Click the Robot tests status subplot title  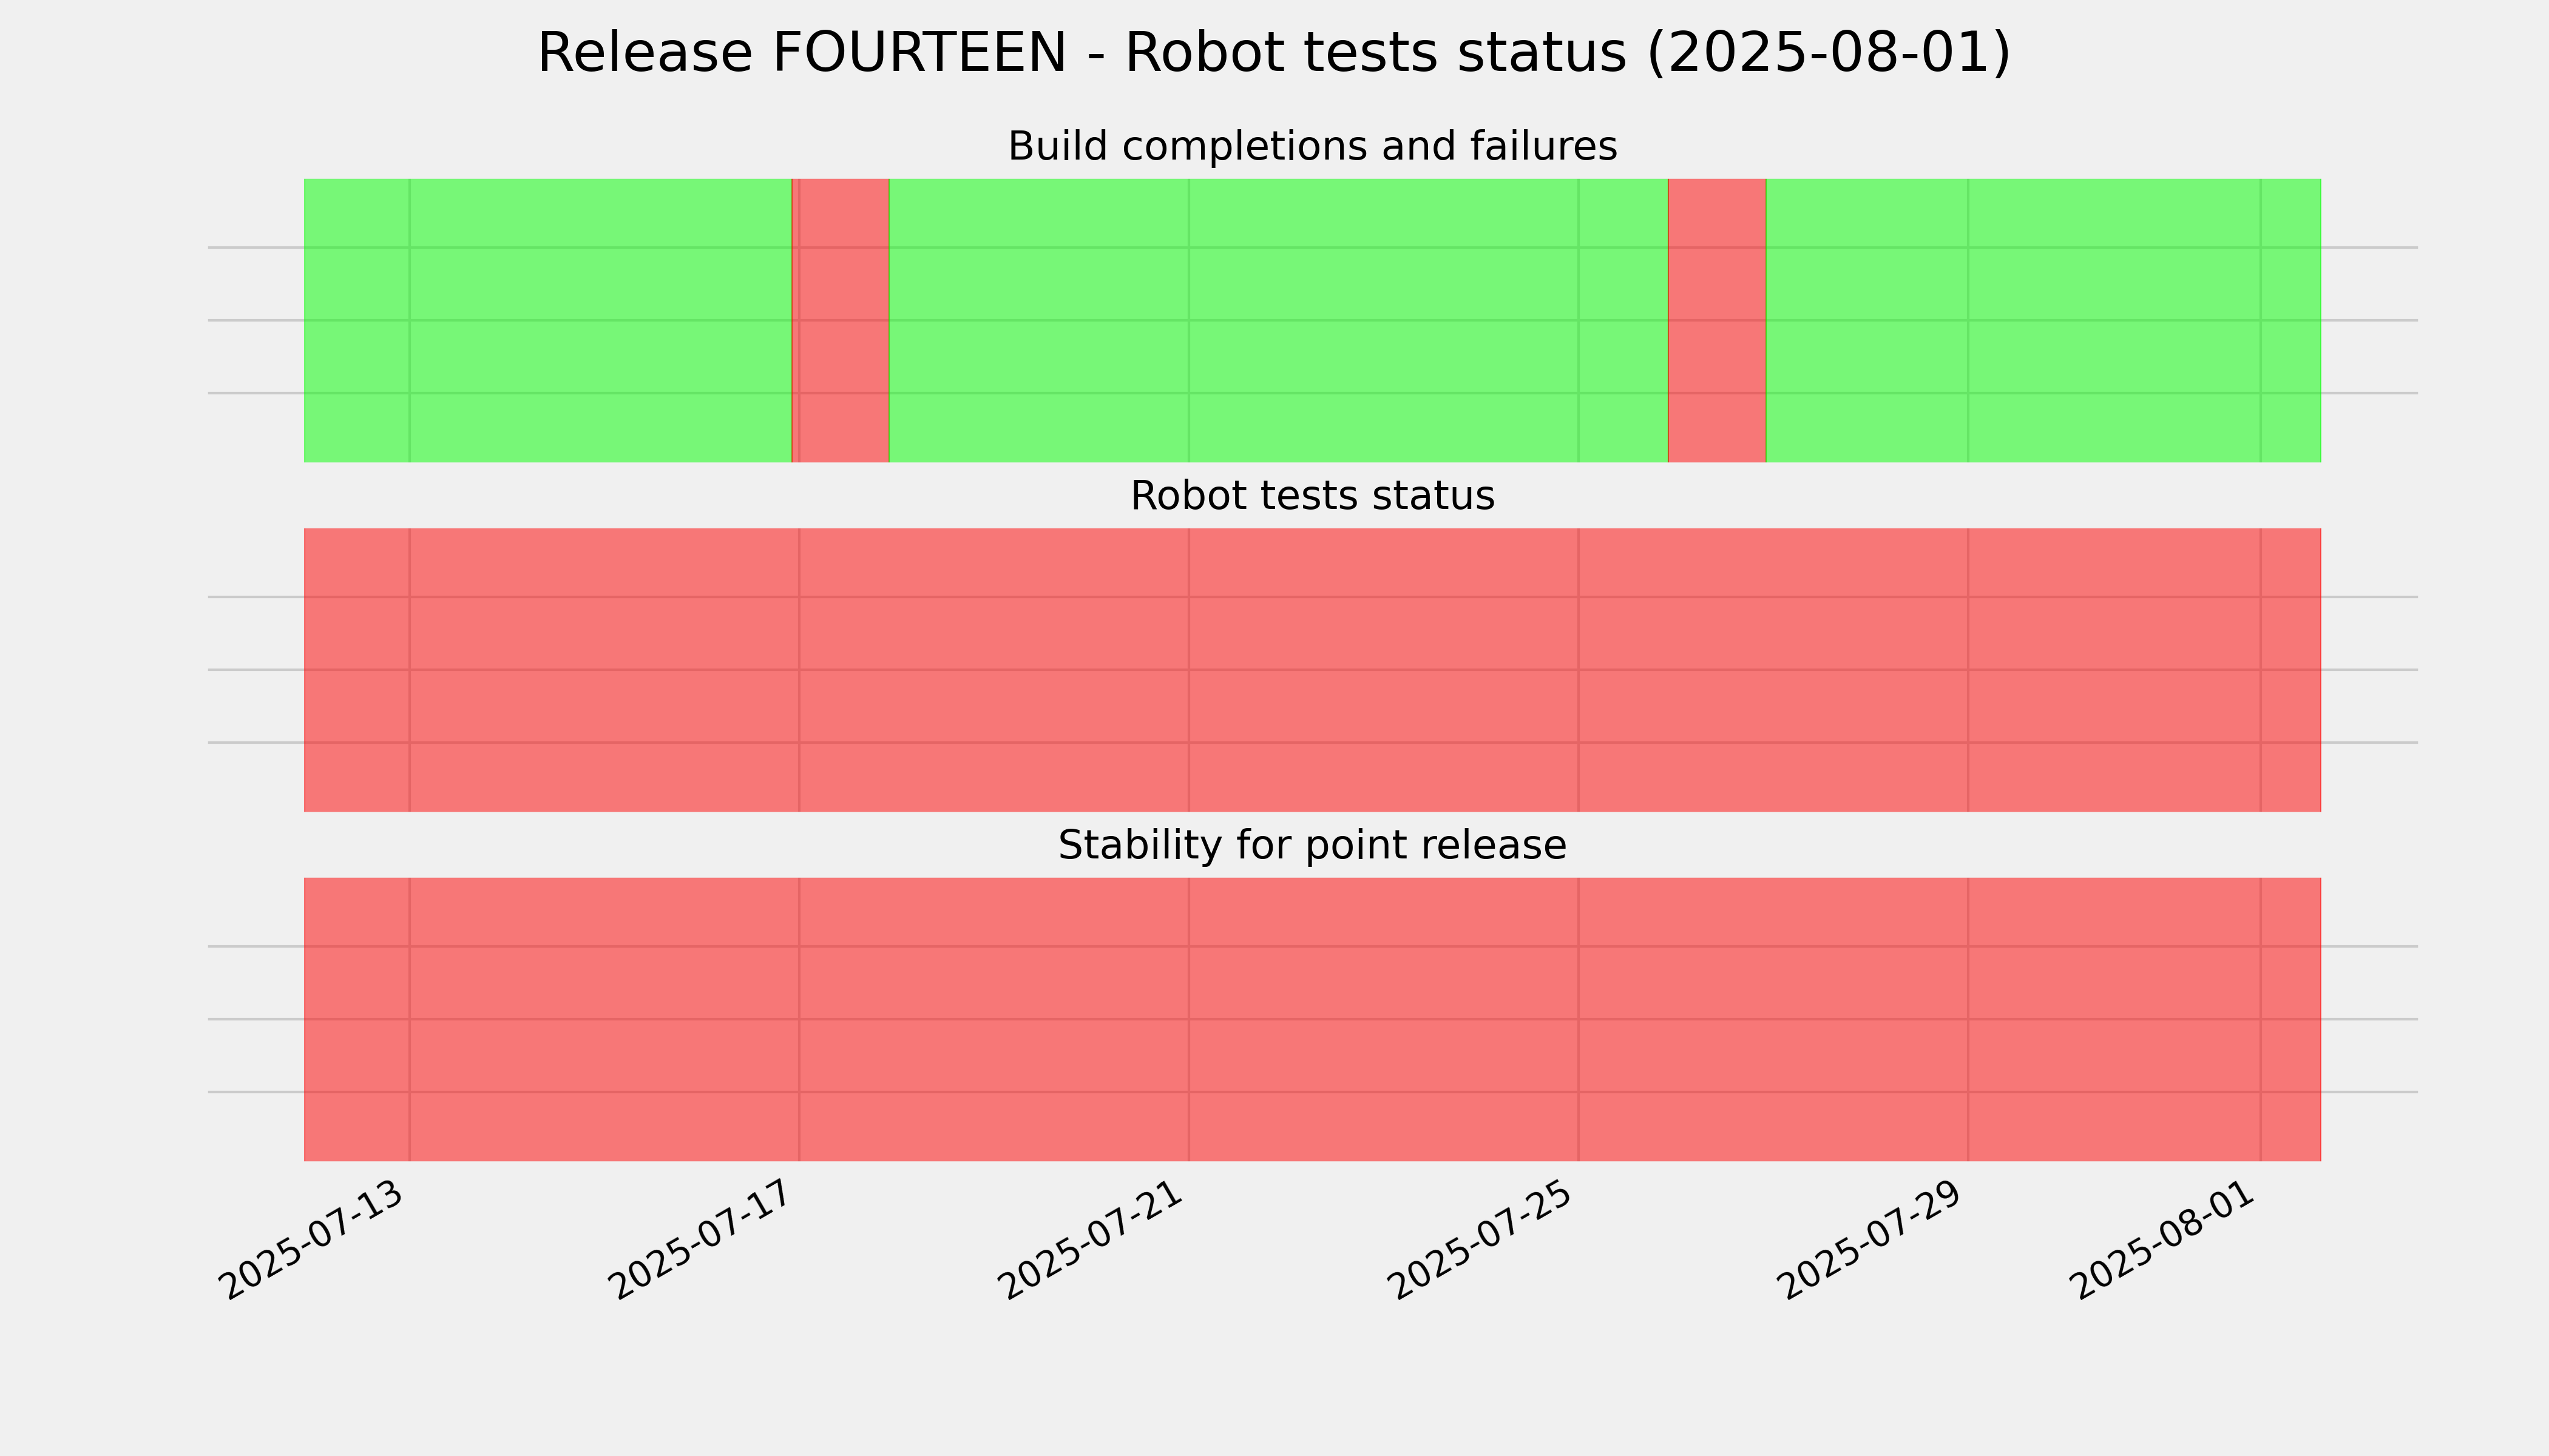point(1312,496)
